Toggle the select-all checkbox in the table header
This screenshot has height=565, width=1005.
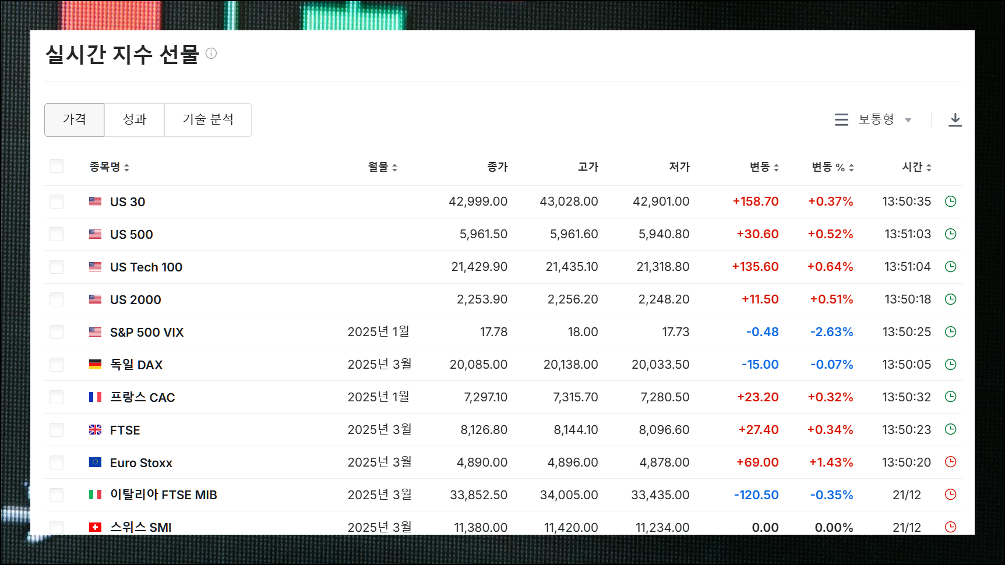tap(57, 167)
